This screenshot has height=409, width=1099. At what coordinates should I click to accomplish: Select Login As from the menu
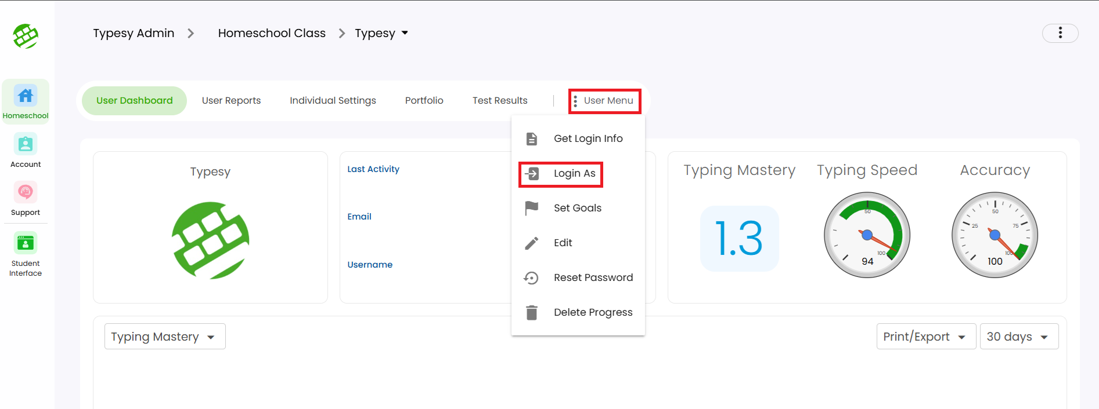coord(578,173)
